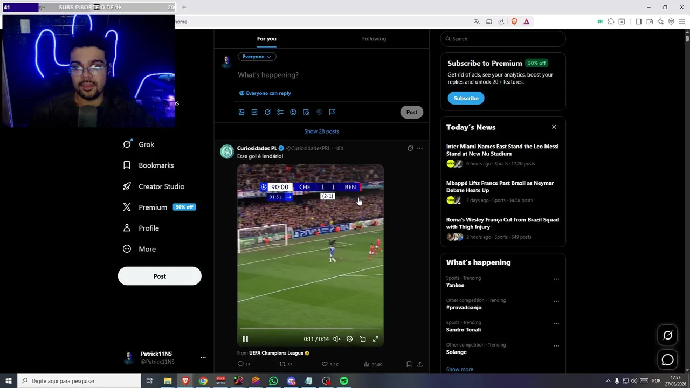Screen dimensions: 690x388
Task: Click the Windows Start button
Action: tap(9, 381)
